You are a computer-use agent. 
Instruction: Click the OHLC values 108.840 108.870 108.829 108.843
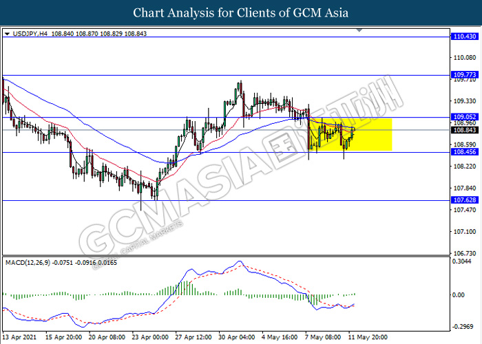pyautogui.click(x=98, y=34)
